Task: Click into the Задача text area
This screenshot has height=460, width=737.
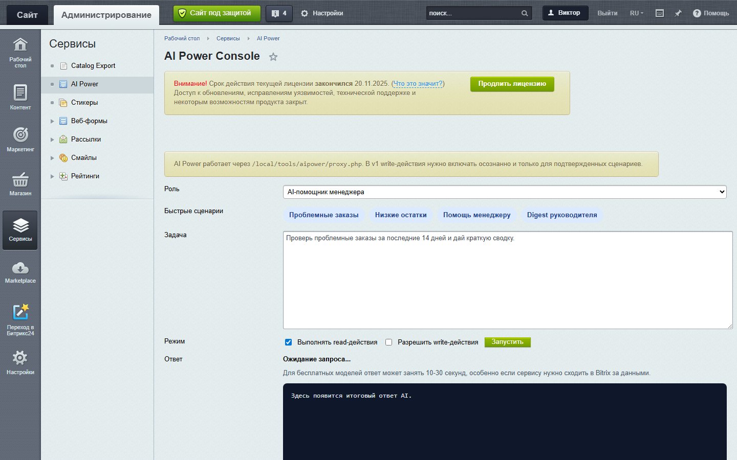Action: [508, 280]
